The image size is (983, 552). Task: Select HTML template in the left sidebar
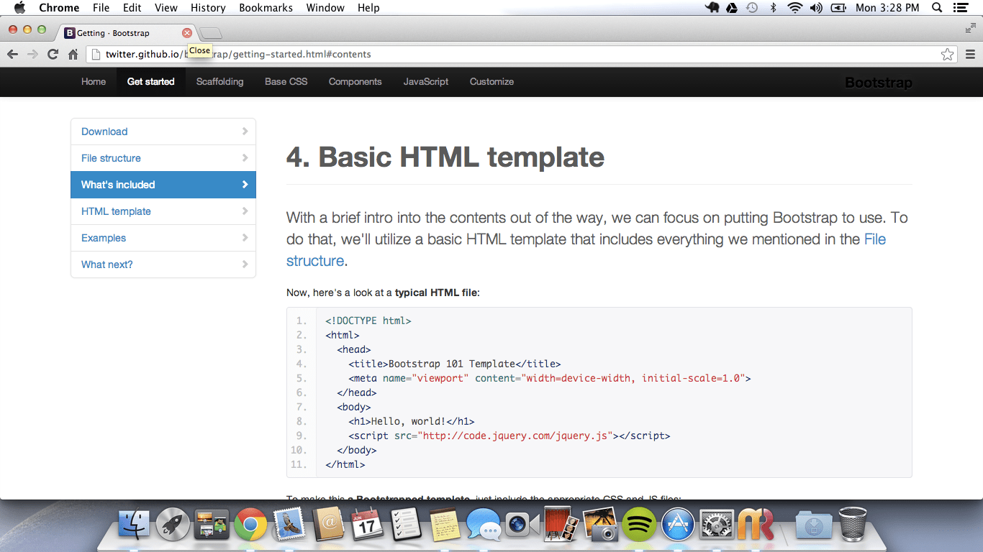tap(163, 211)
